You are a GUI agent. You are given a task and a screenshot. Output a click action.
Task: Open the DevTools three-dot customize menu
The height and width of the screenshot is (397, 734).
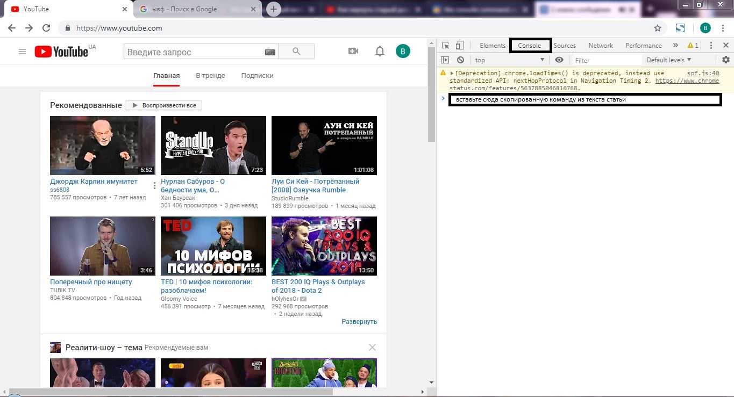point(711,46)
